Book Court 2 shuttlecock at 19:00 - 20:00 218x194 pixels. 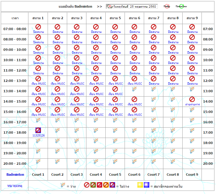pos(57,151)
